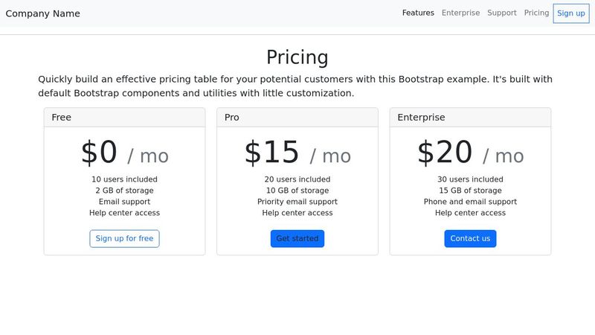Select the Pro plan card header
595x335 pixels.
(297, 118)
